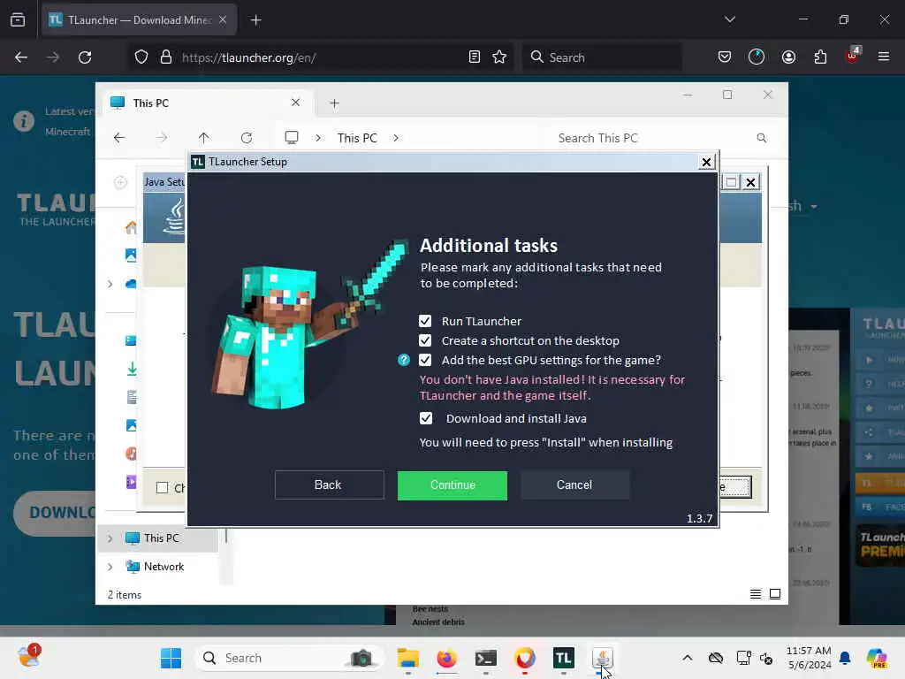The image size is (905, 679).
Task: Close the This PC explorer tab
Action: point(295,103)
